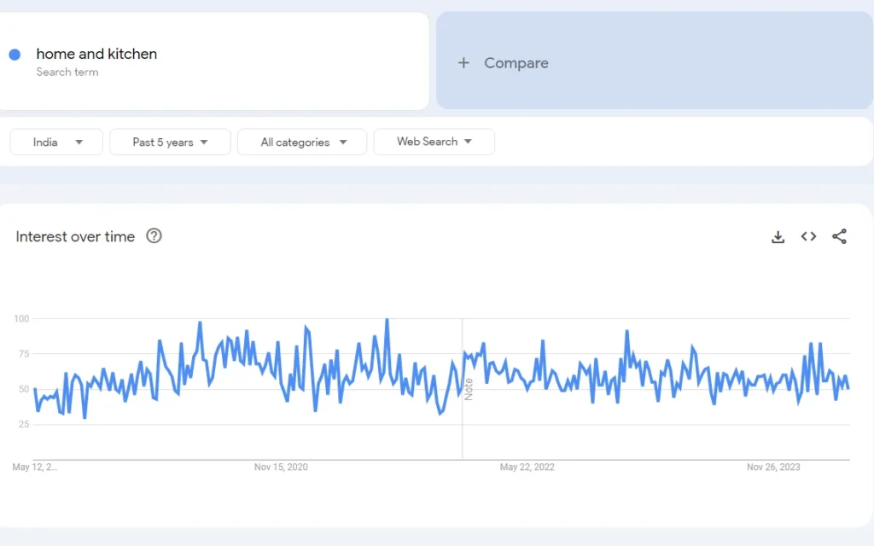874x546 pixels.
Task: Open the All categories dropdown
Action: [302, 142]
